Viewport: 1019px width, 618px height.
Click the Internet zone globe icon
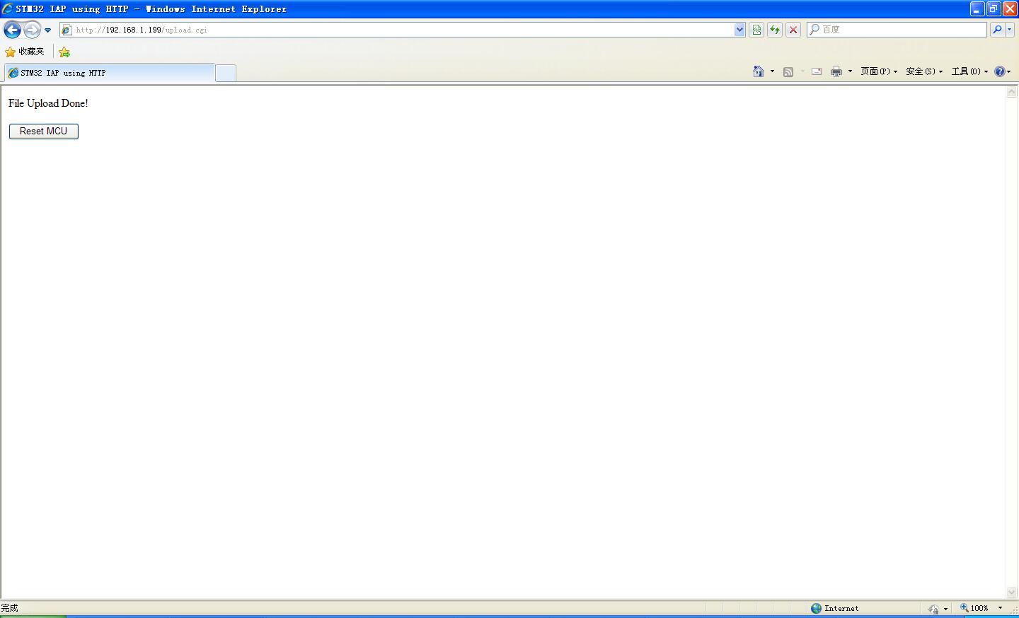click(816, 608)
